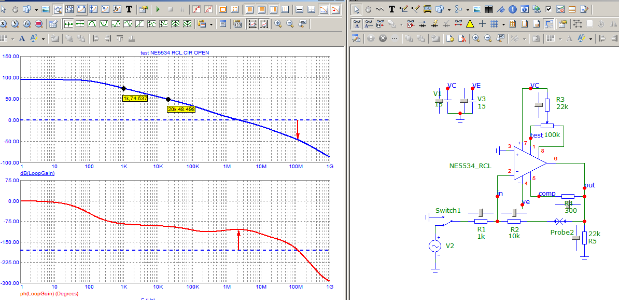Select the dB(LoopGain) plot label
This screenshot has height=300, width=619.
37,173
